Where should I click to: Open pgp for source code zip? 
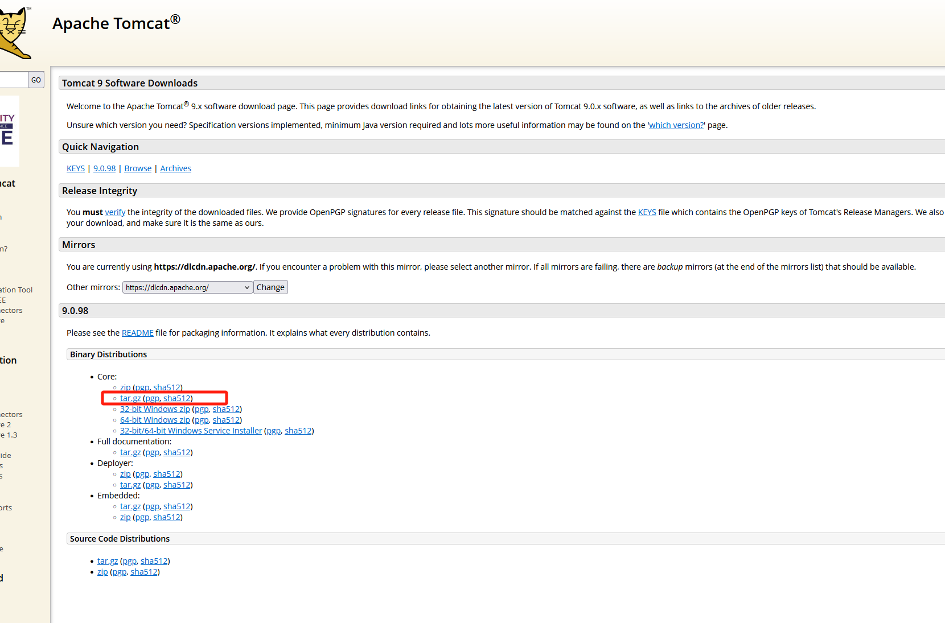(120, 572)
